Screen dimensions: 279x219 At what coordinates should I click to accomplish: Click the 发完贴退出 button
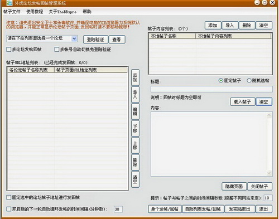click(x=240, y=209)
